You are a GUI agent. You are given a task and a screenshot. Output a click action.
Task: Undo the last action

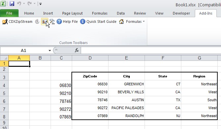[x=19, y=4]
